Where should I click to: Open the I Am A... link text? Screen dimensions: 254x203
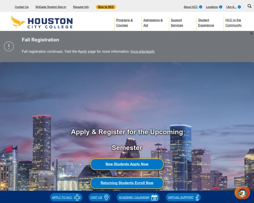pyautogui.click(x=231, y=7)
